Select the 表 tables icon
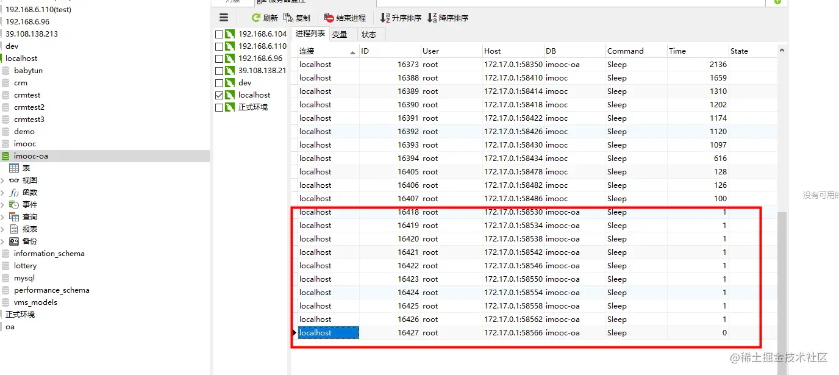Image resolution: width=839 pixels, height=375 pixels. pyautogui.click(x=14, y=168)
